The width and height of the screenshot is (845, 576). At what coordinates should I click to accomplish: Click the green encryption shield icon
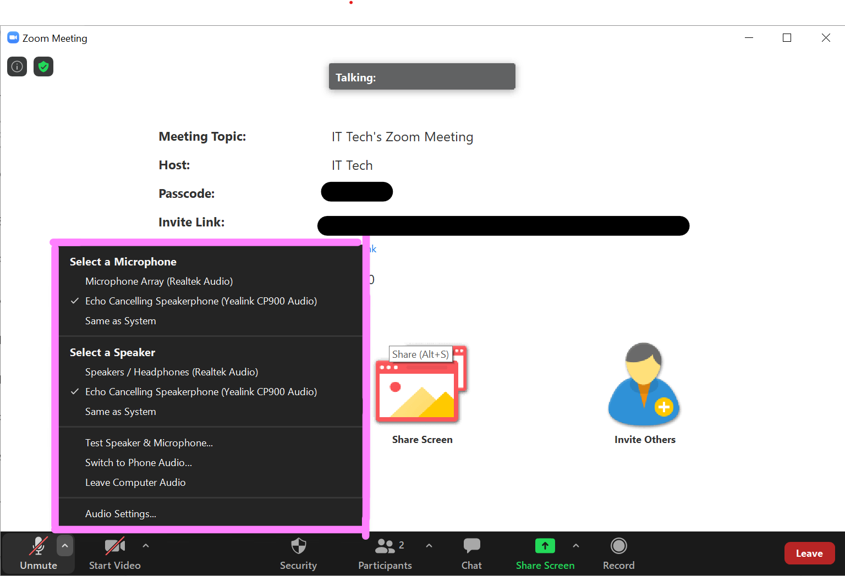click(43, 67)
